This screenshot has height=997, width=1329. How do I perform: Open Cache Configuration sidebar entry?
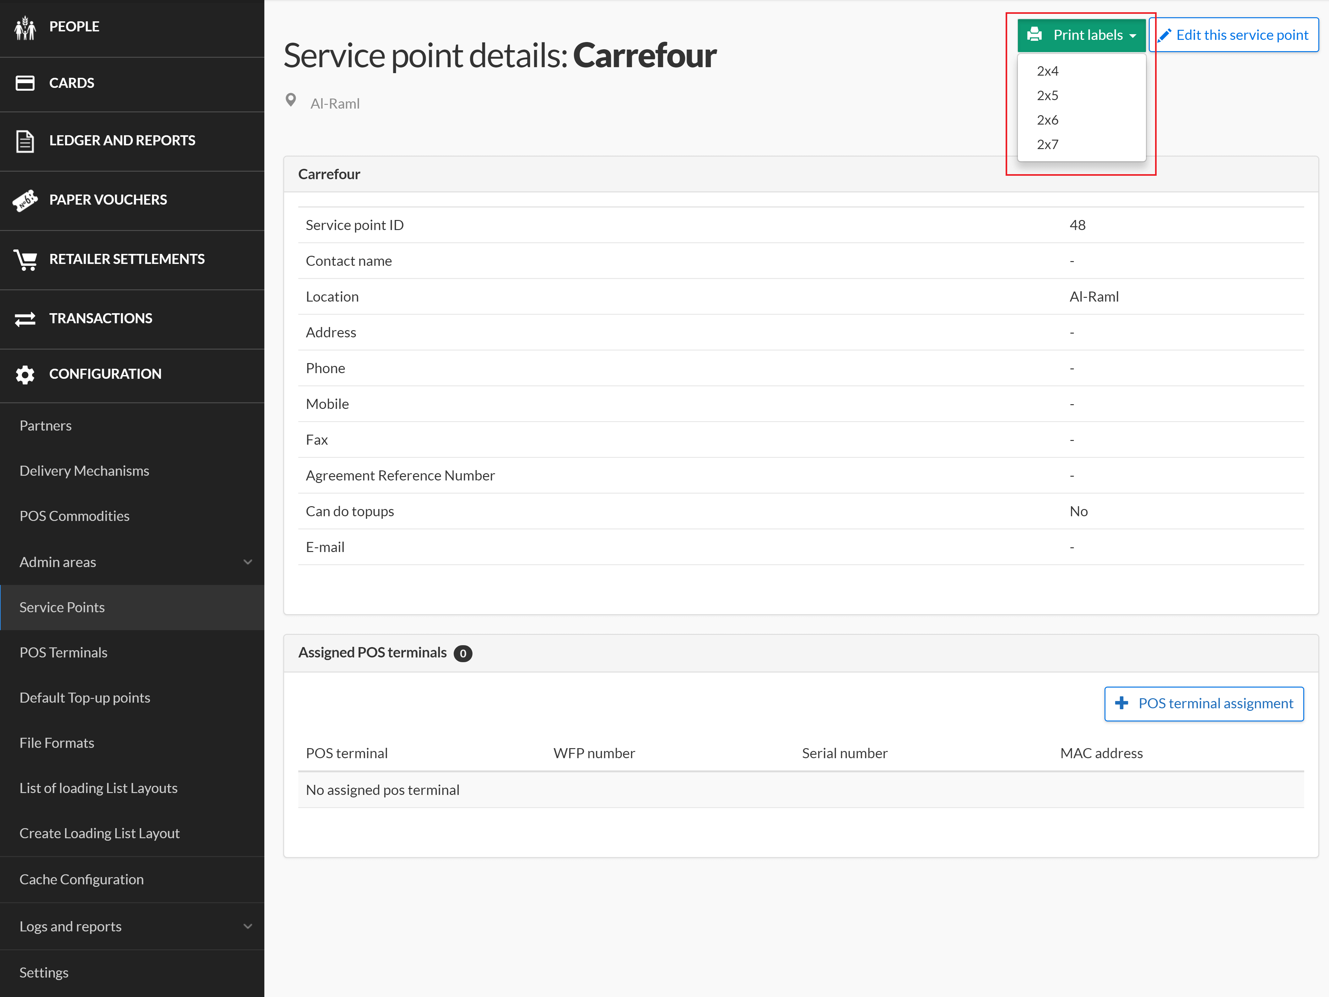[81, 879]
